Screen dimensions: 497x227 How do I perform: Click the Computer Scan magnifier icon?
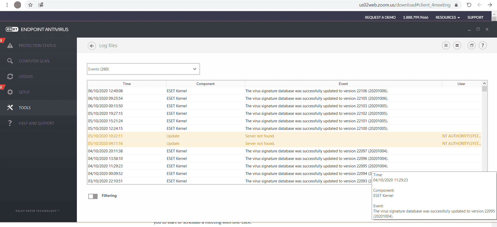coord(10,61)
